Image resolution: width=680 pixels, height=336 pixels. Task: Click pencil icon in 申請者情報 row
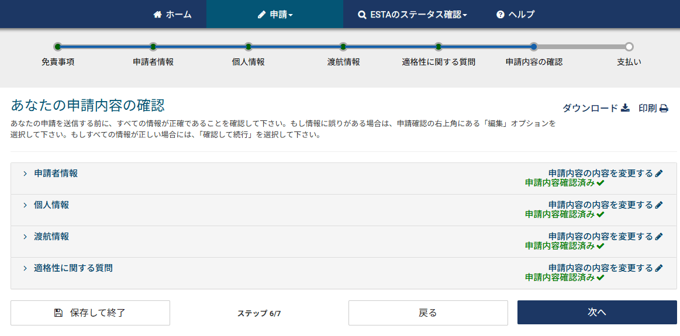pos(659,174)
